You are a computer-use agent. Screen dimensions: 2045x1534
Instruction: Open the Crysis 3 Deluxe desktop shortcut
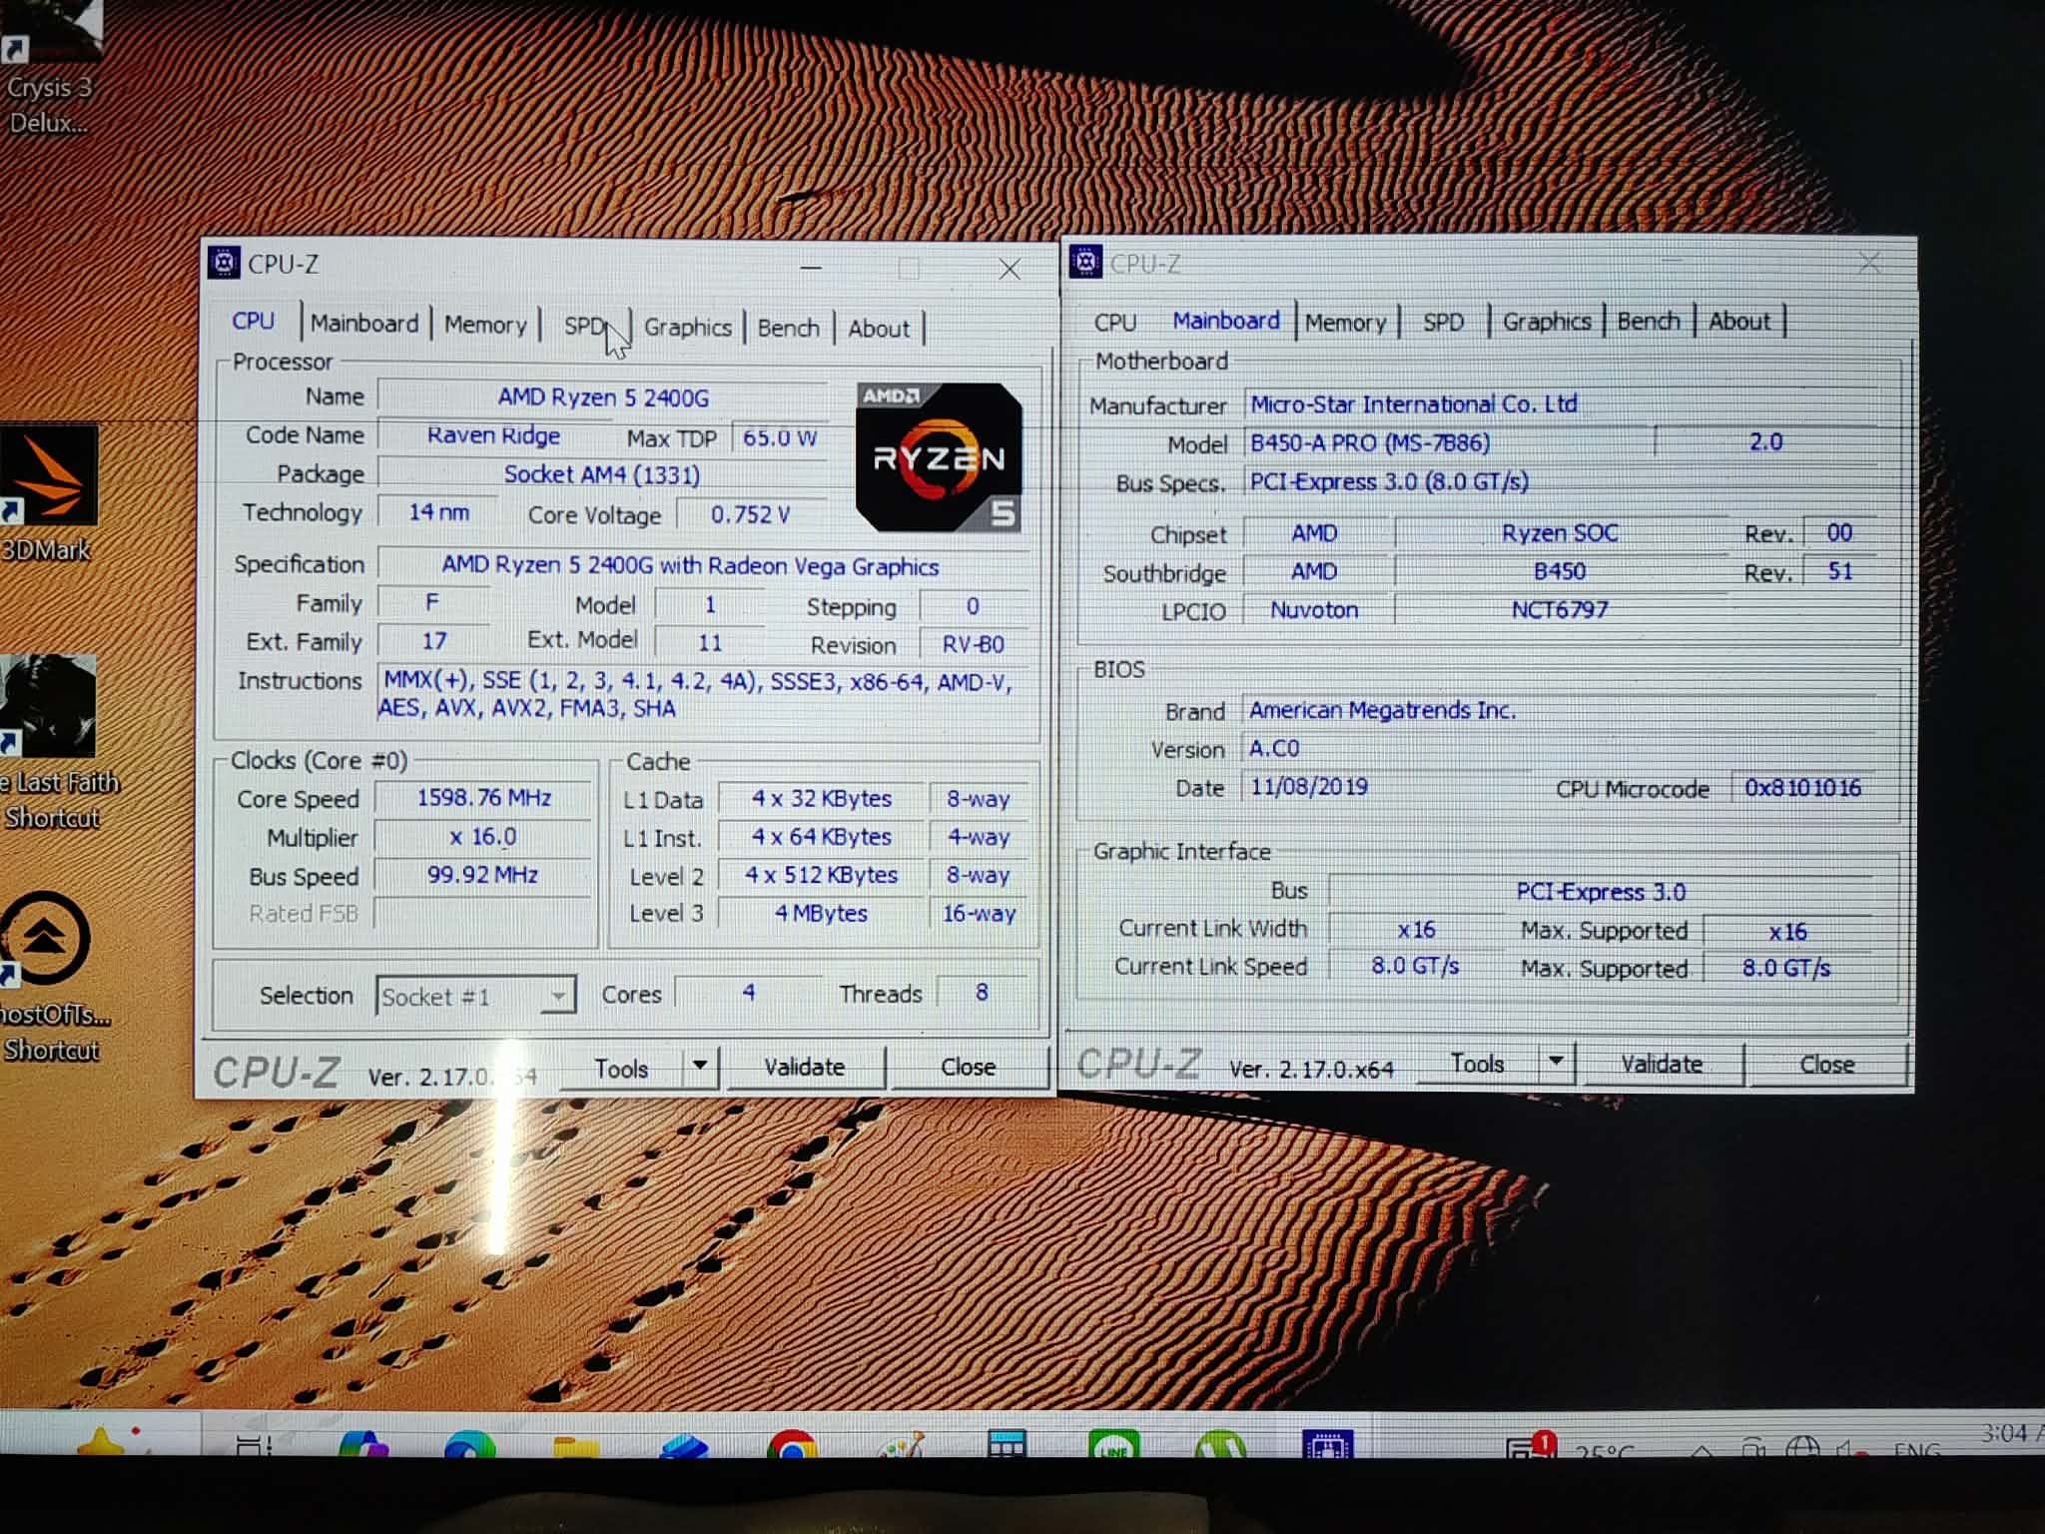pyautogui.click(x=50, y=40)
